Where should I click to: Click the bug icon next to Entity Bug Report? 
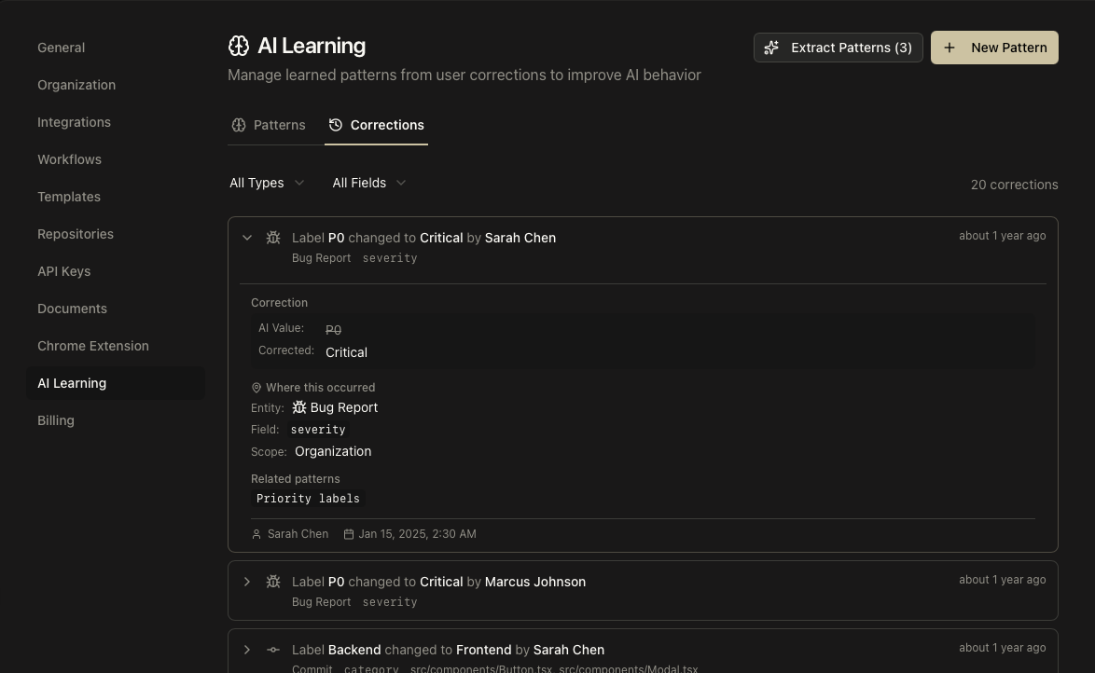298,407
